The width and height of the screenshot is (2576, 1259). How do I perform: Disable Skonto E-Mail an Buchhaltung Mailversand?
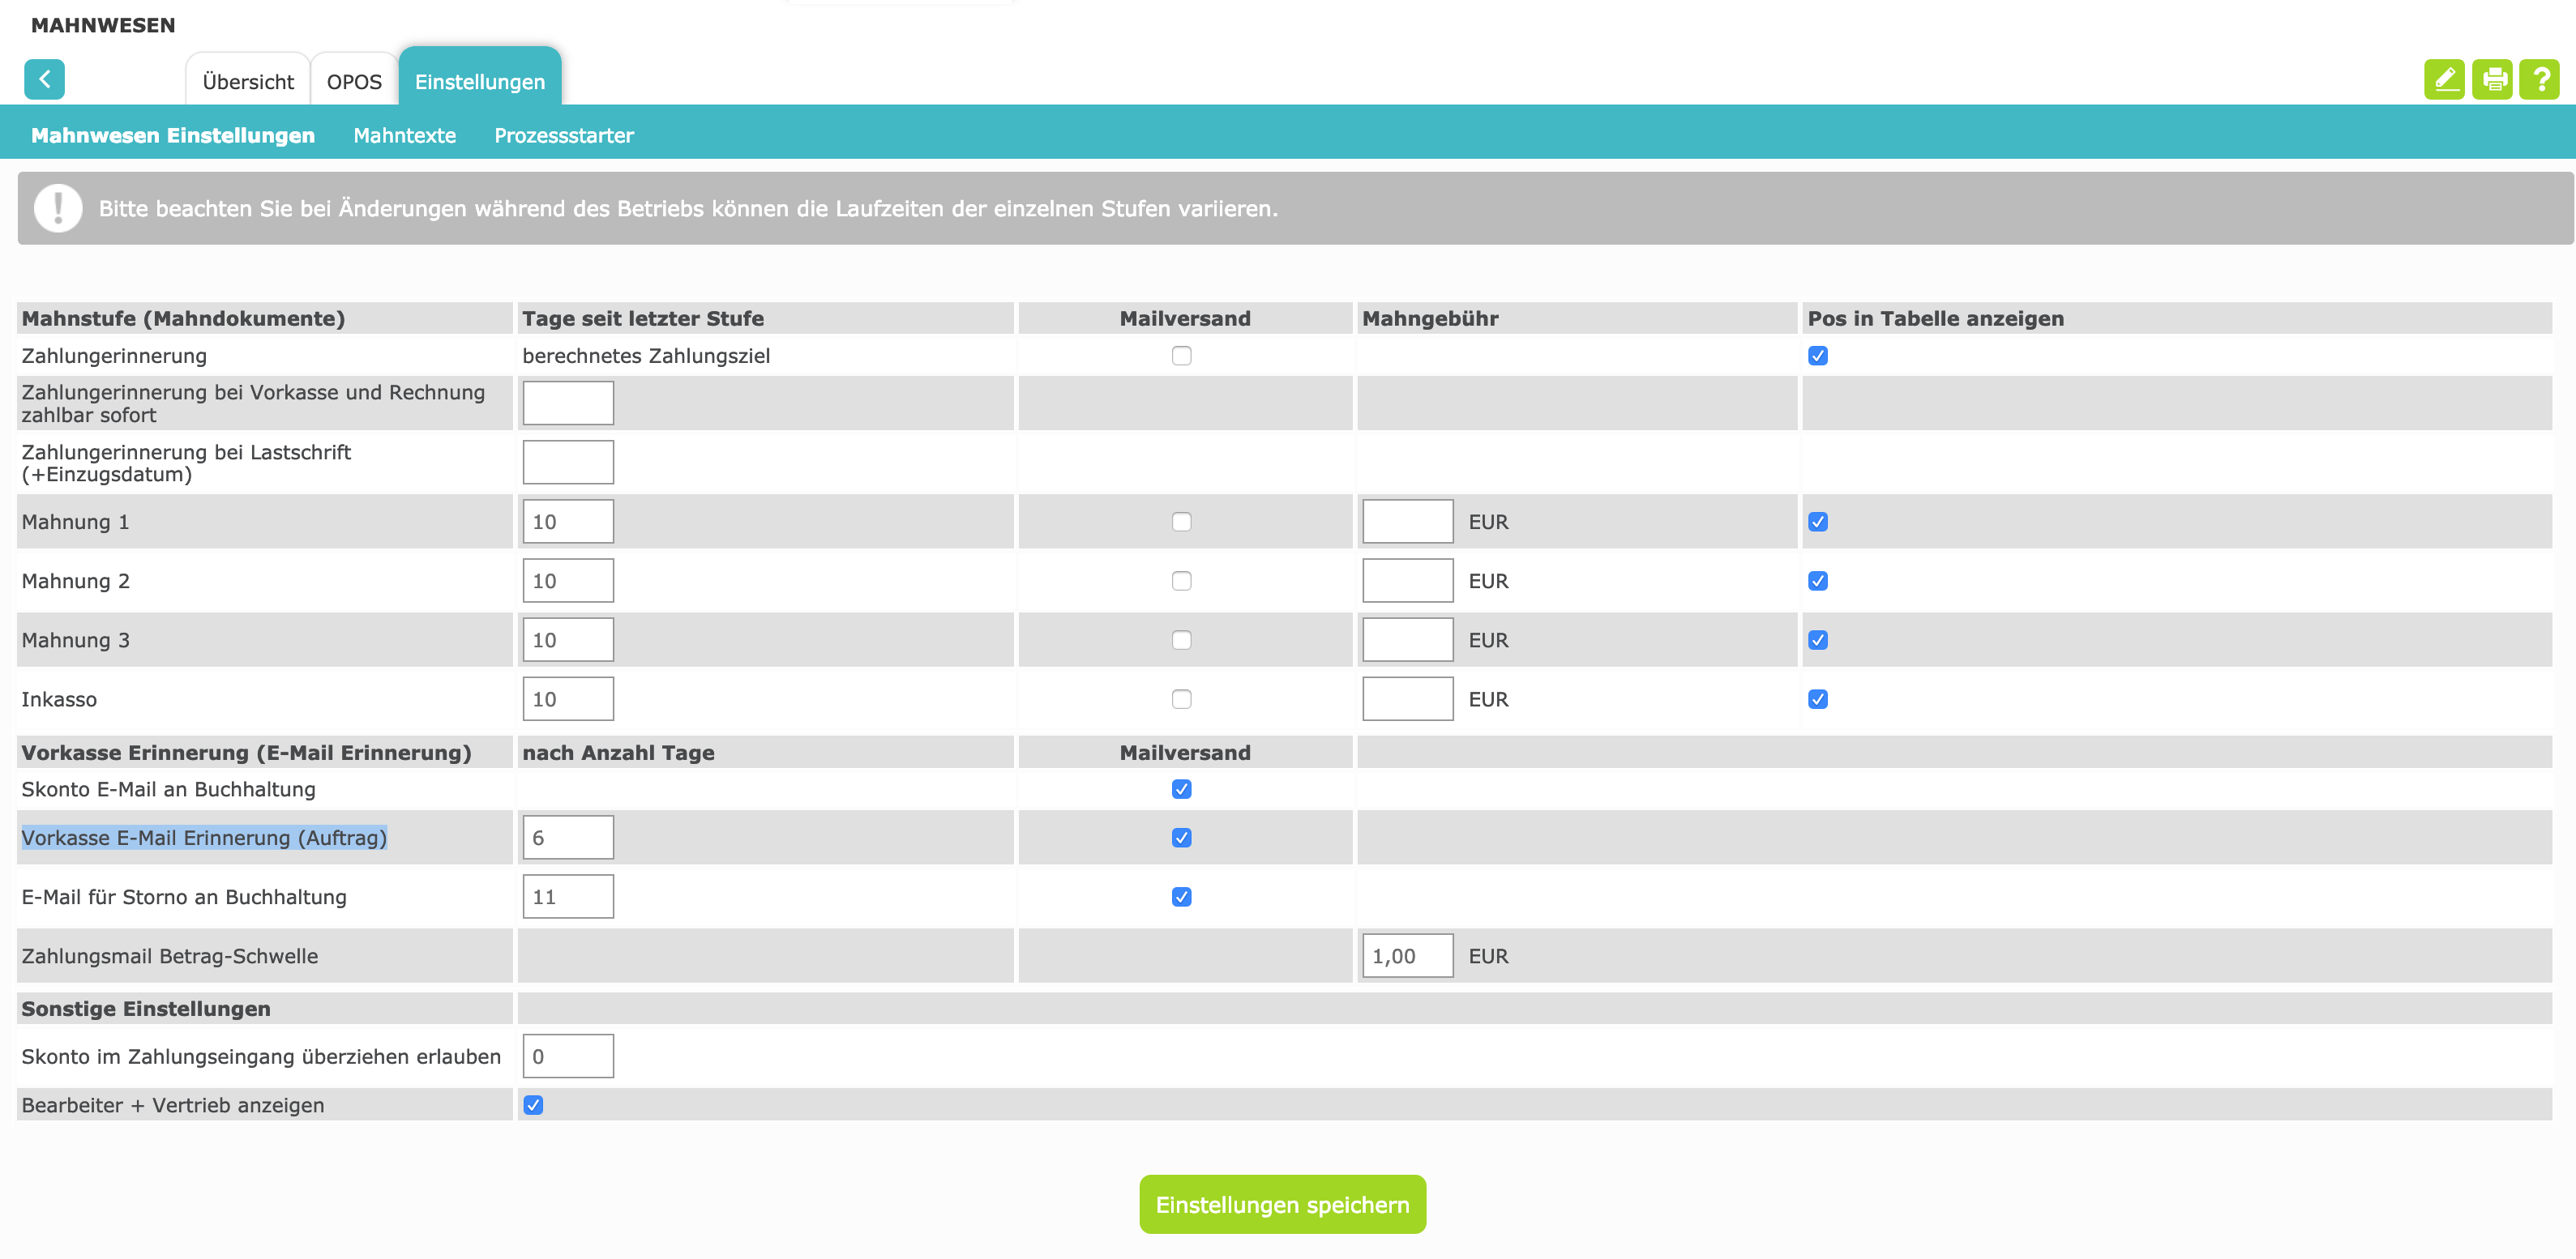click(x=1181, y=789)
